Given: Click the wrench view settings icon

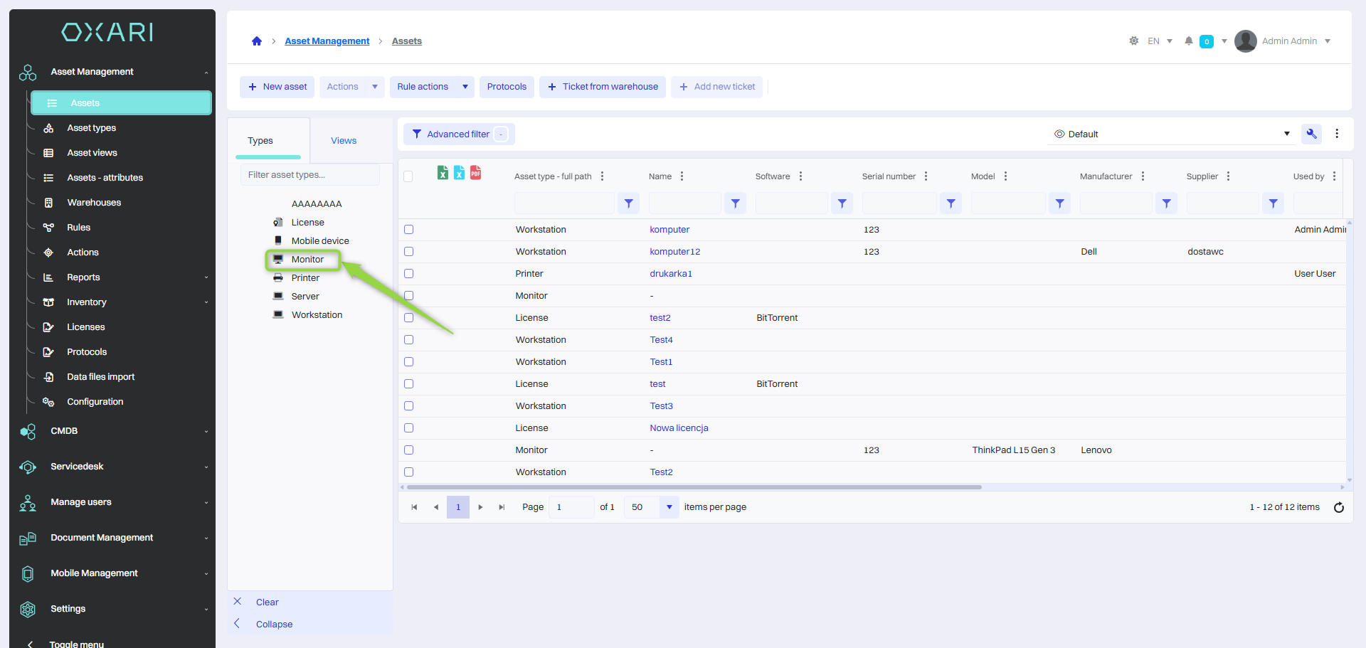Looking at the screenshot, I should tap(1311, 134).
